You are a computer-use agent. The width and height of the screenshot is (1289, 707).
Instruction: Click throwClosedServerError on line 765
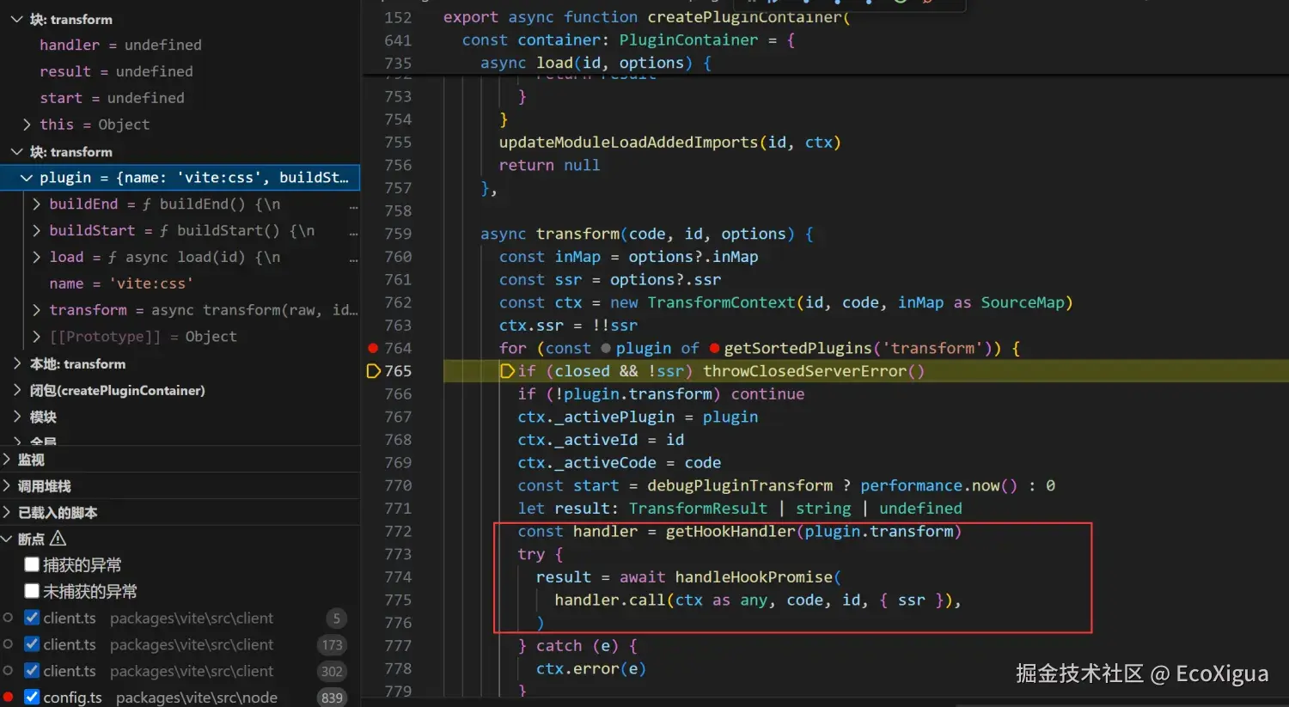[805, 371]
